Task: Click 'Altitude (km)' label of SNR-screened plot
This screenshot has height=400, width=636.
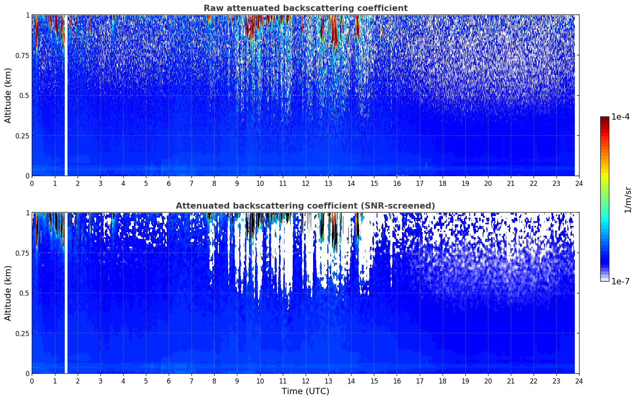Action: pos(8,293)
